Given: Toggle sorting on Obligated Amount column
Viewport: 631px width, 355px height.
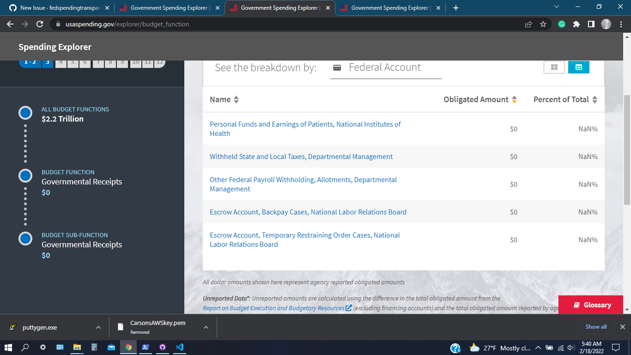Looking at the screenshot, I should (514, 99).
